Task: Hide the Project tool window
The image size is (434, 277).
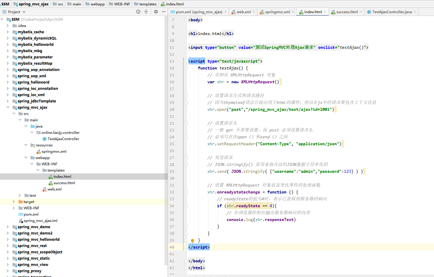Action: 164,12
